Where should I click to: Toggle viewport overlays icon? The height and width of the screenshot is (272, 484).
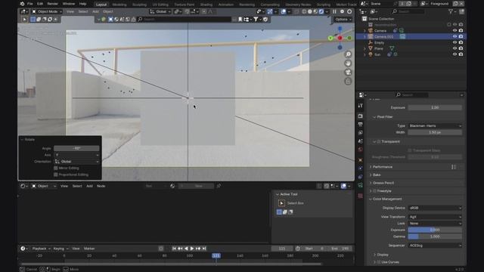pyautogui.click(x=284, y=12)
